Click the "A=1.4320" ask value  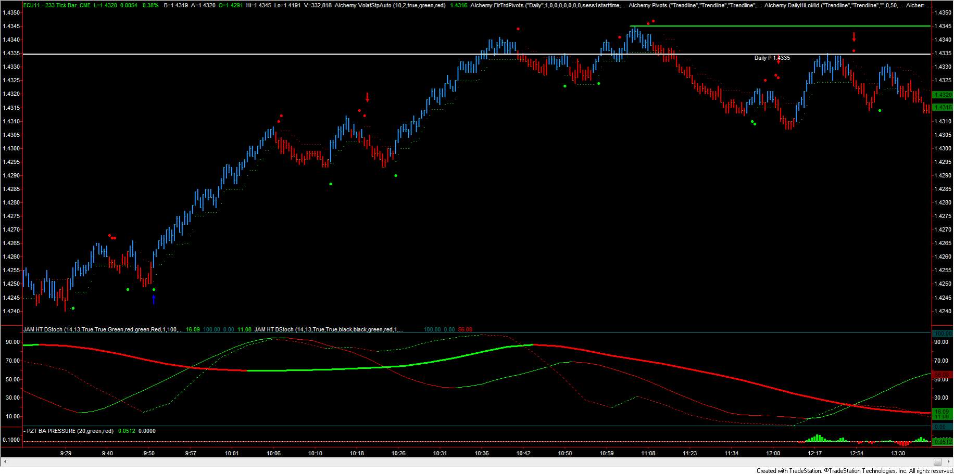pyautogui.click(x=203, y=5)
